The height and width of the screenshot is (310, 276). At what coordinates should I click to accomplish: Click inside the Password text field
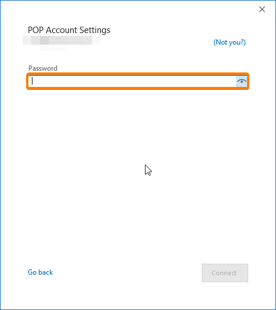pyautogui.click(x=132, y=81)
